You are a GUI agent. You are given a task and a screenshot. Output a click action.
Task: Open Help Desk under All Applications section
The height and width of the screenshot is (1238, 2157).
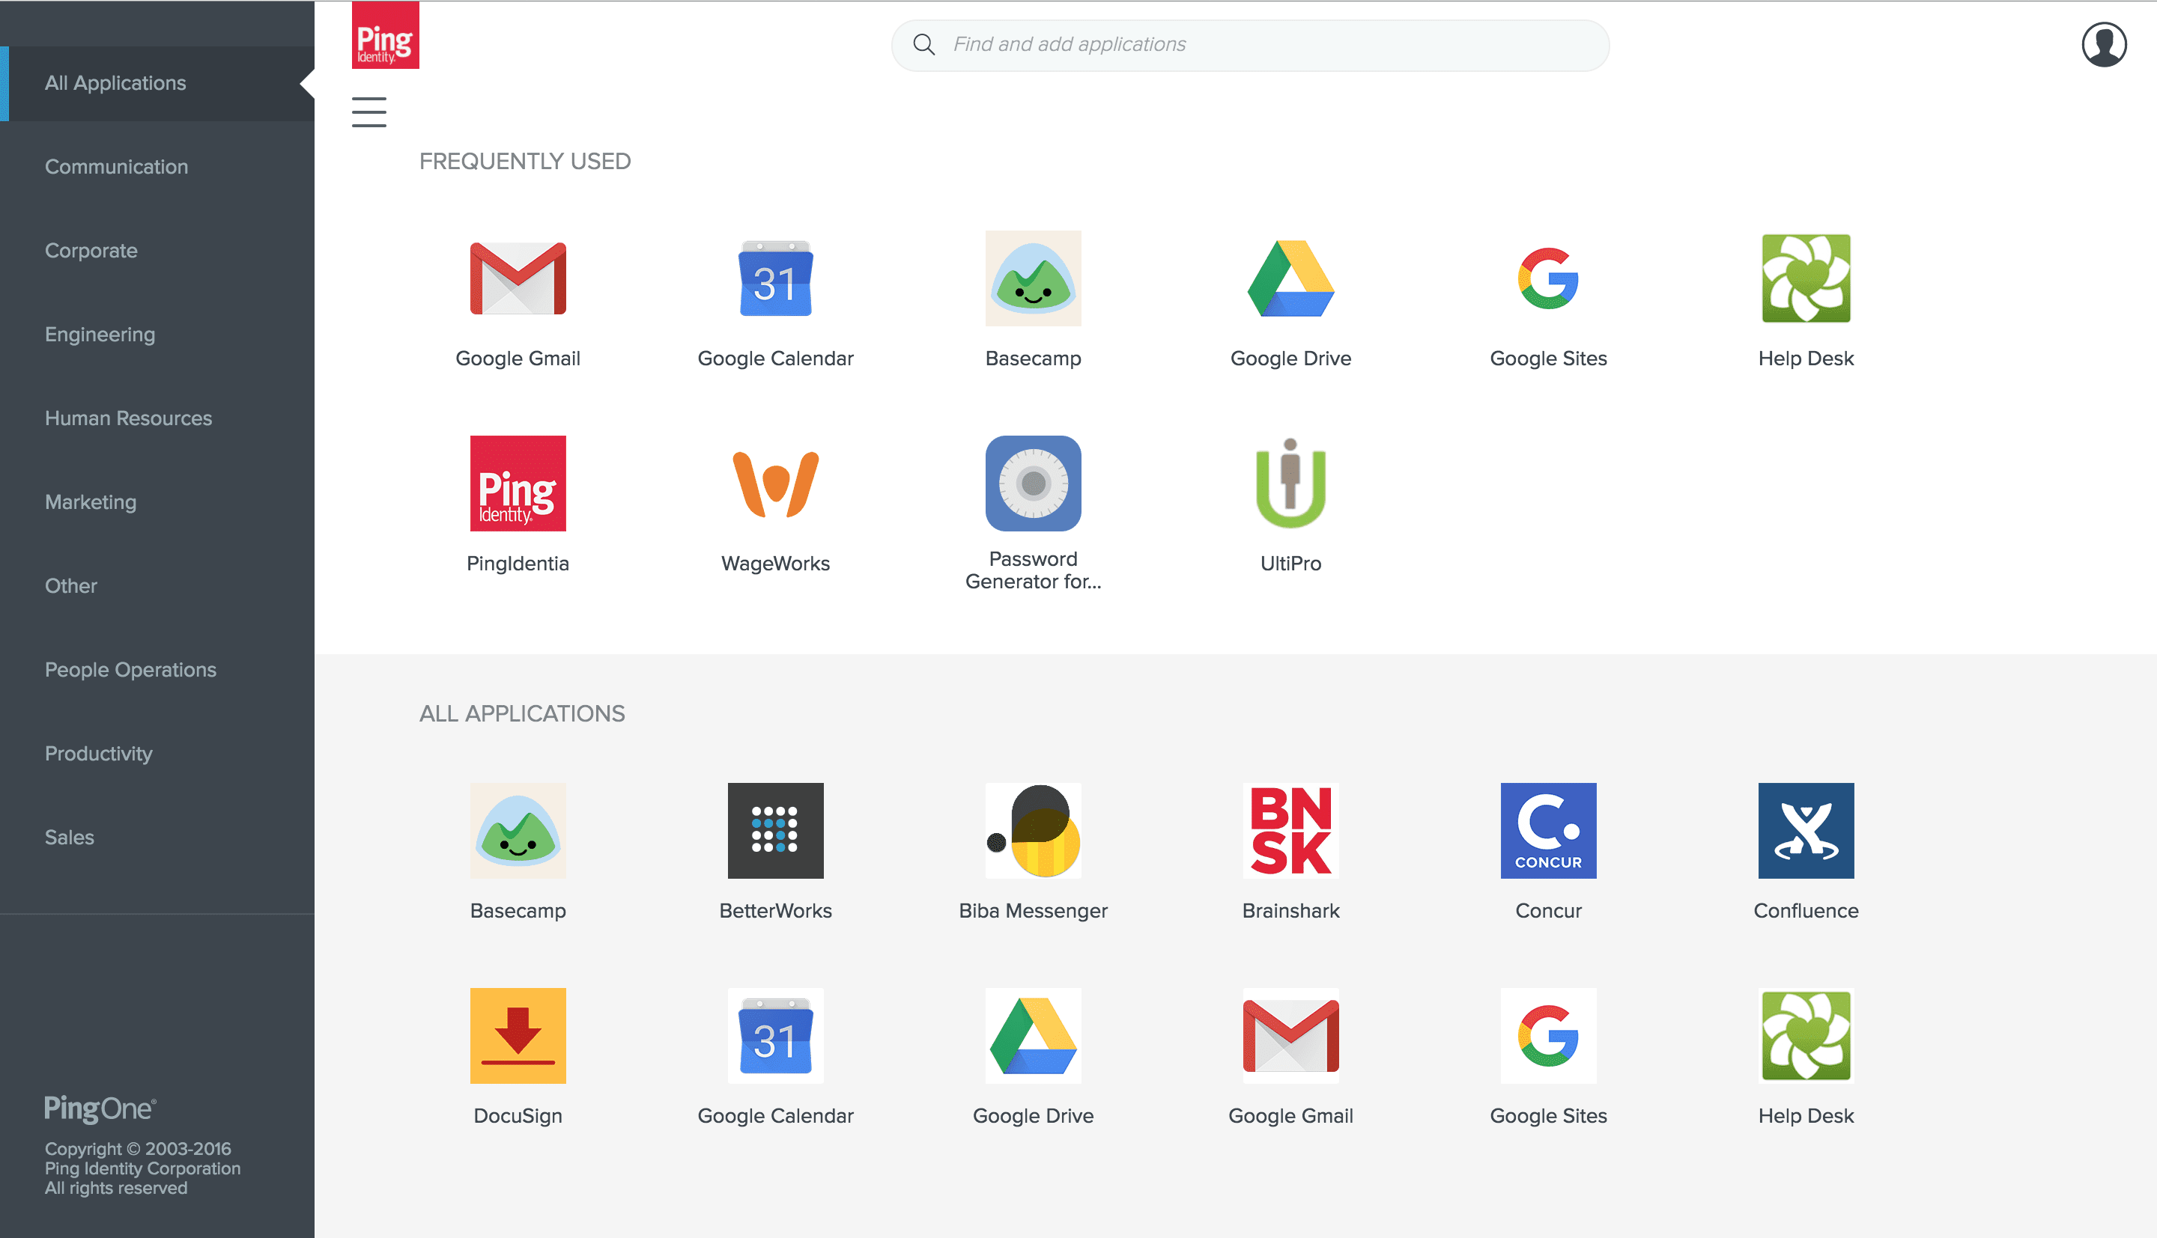pos(1806,1036)
